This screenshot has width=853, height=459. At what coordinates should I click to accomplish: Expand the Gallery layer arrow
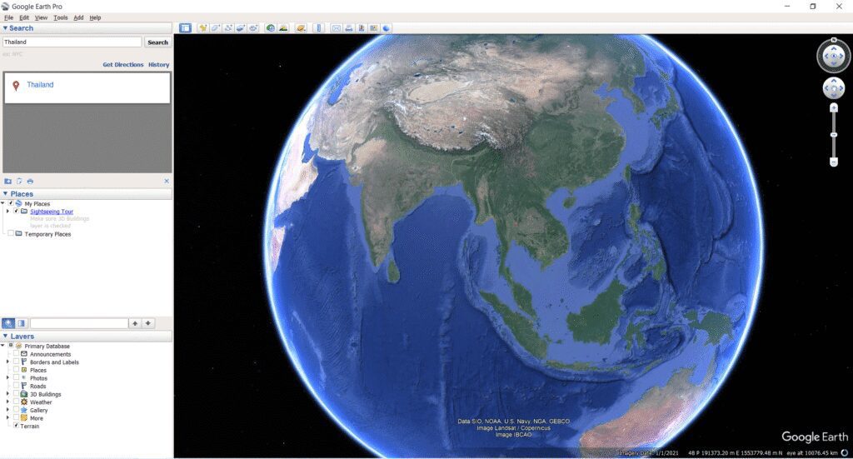tap(7, 410)
